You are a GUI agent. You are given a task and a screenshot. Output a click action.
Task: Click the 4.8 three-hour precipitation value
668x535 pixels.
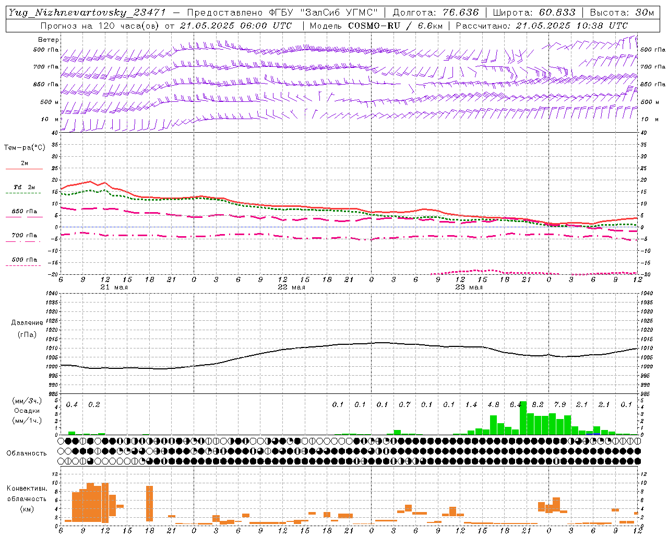(x=493, y=404)
